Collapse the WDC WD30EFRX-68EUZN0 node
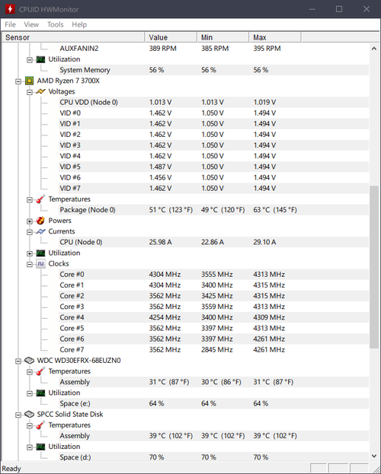 click(18, 361)
